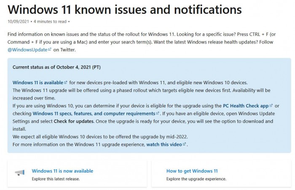Click external-link icon after 'PC Health Check app'
The width and height of the screenshot is (295, 190).
(271, 106)
